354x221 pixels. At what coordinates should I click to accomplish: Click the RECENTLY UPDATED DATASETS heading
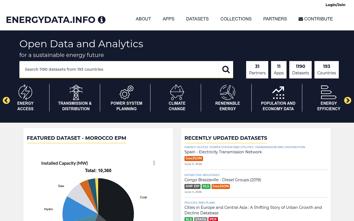[226, 138]
